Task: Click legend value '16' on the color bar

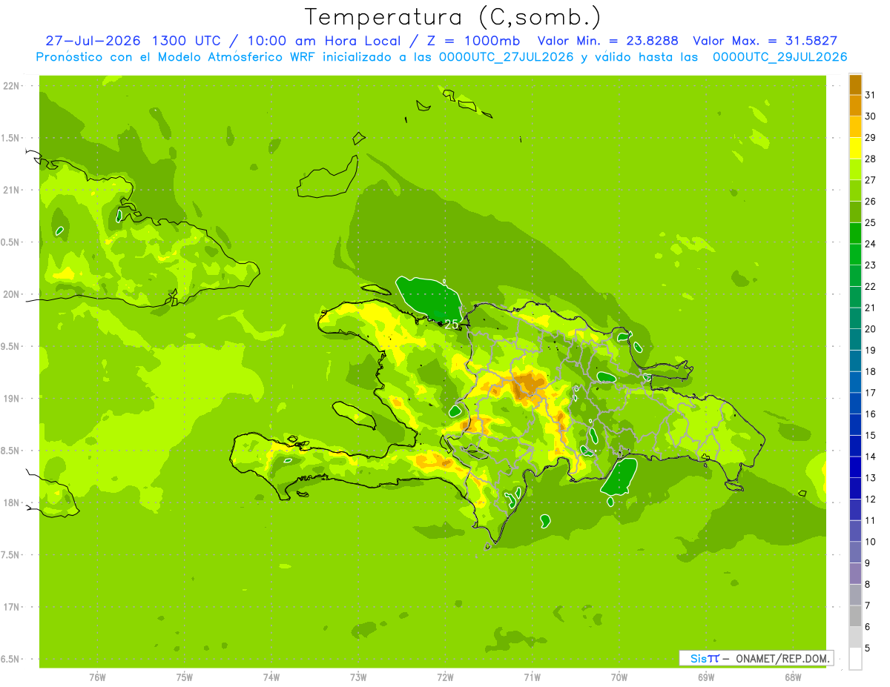Action: (870, 415)
